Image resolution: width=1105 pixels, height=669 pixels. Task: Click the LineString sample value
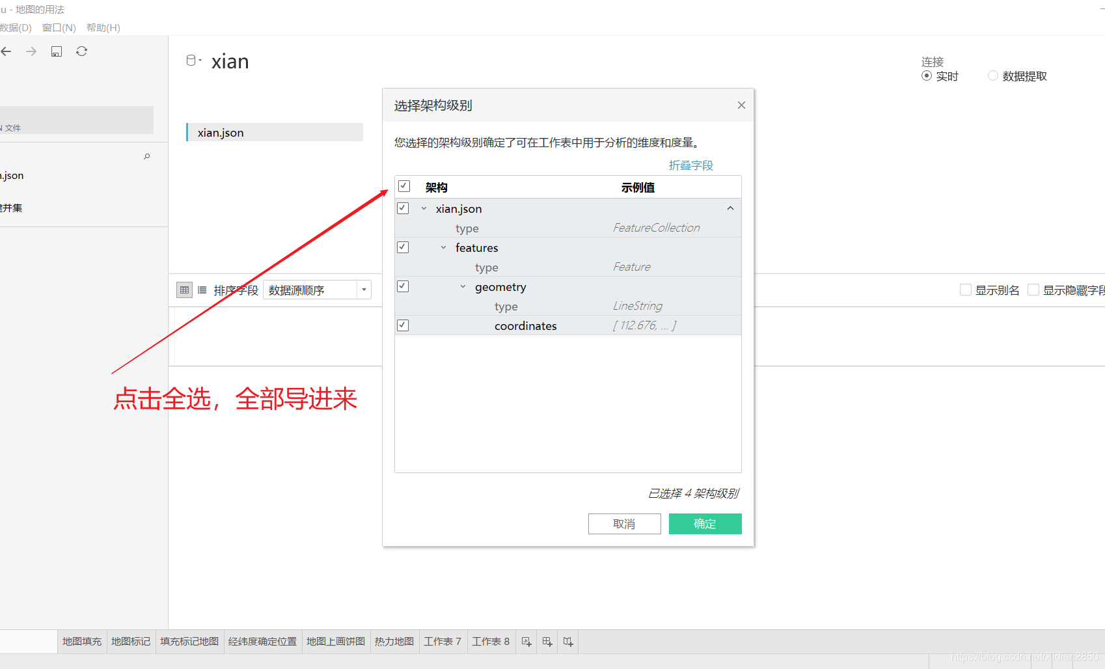(x=638, y=306)
